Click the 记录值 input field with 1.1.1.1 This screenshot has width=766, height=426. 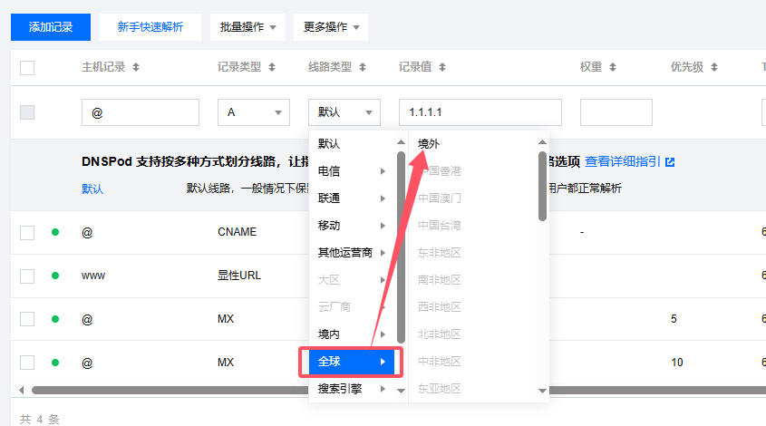[480, 112]
